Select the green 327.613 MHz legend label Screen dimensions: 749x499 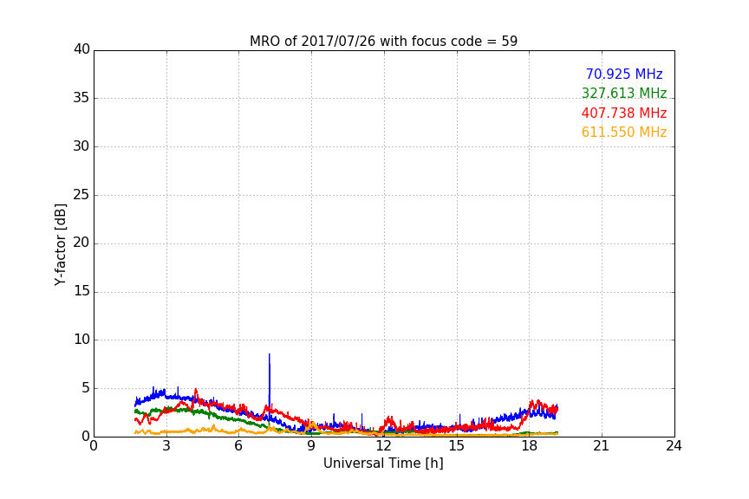(624, 93)
